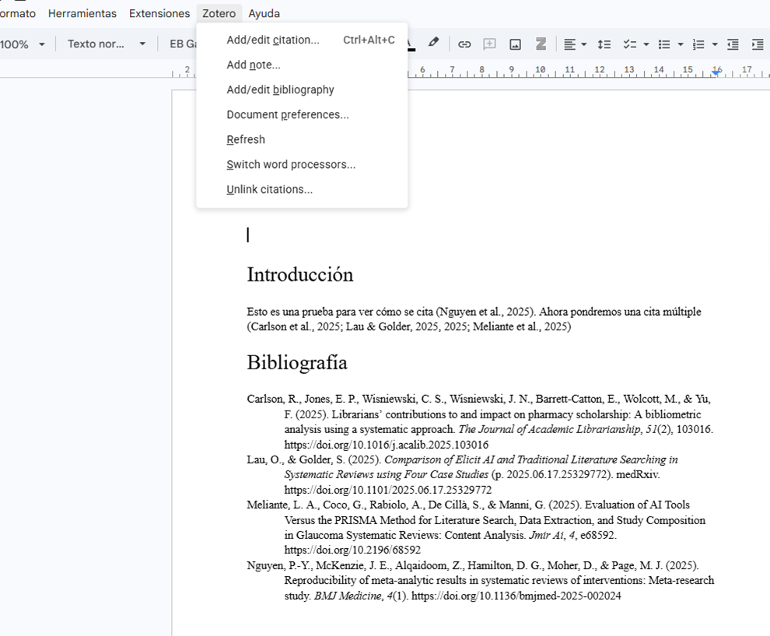The width and height of the screenshot is (770, 636).
Task: Open the text alignment dropdown
Action: coord(575,44)
